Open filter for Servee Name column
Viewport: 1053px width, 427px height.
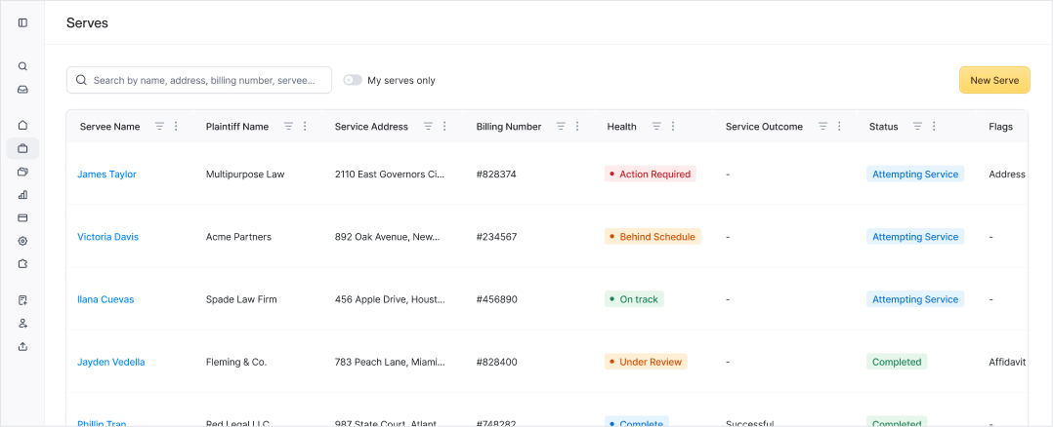click(159, 127)
